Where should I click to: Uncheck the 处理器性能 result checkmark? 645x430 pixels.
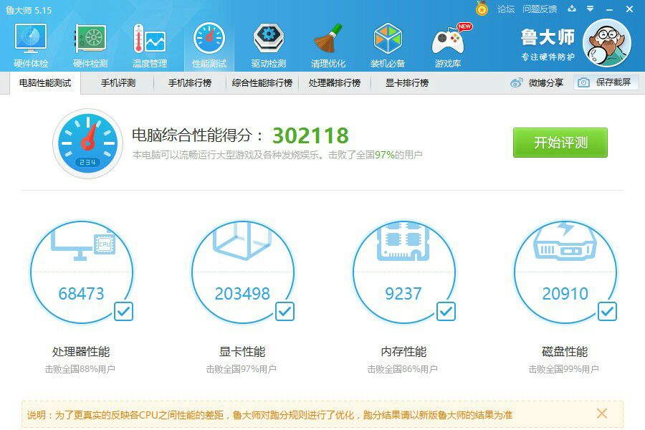(x=123, y=312)
